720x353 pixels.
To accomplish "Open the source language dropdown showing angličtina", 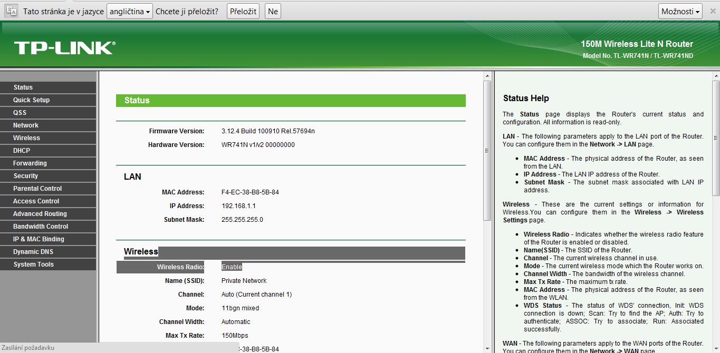I will pos(130,11).
